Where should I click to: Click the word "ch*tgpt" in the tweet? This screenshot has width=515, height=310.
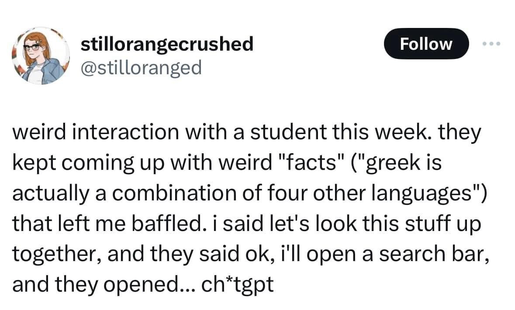(238, 285)
